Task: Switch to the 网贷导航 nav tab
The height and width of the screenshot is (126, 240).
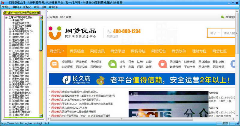Action: pyautogui.click(x=138, y=51)
